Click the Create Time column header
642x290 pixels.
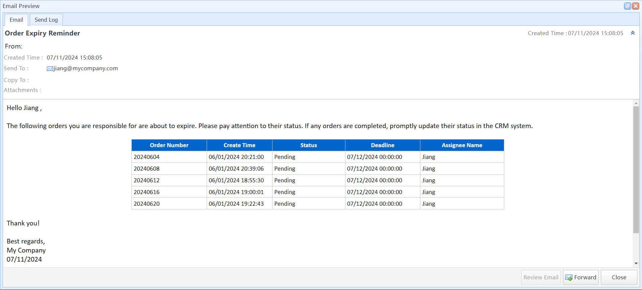(239, 145)
